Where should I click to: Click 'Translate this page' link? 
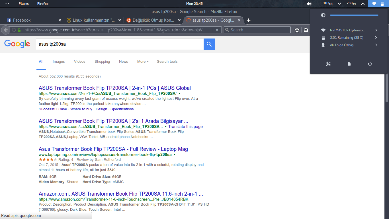tap(185, 127)
